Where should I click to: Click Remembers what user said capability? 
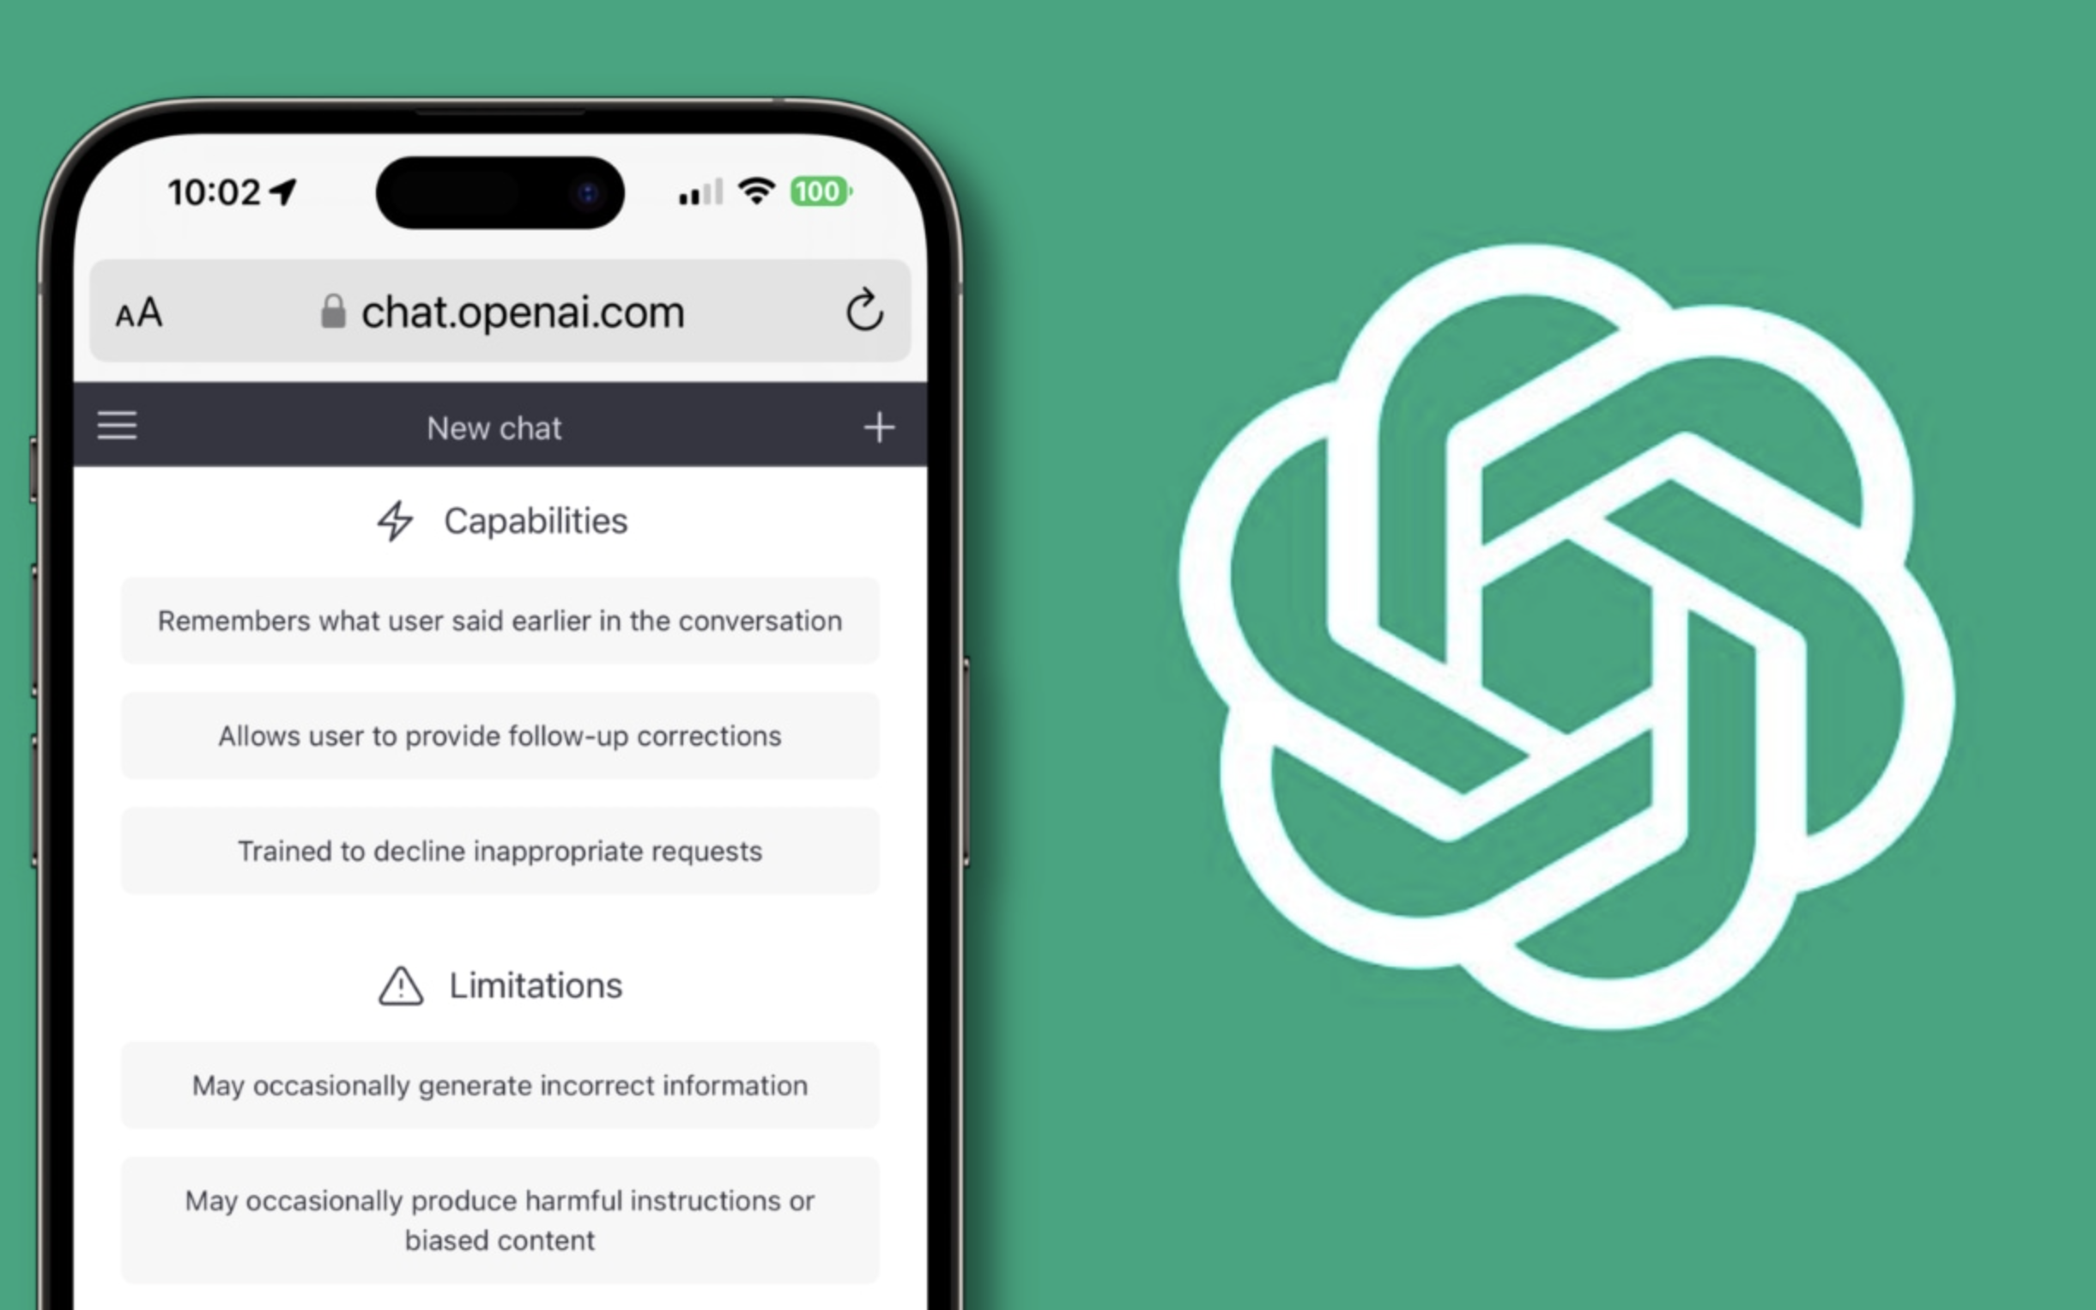[x=501, y=621]
